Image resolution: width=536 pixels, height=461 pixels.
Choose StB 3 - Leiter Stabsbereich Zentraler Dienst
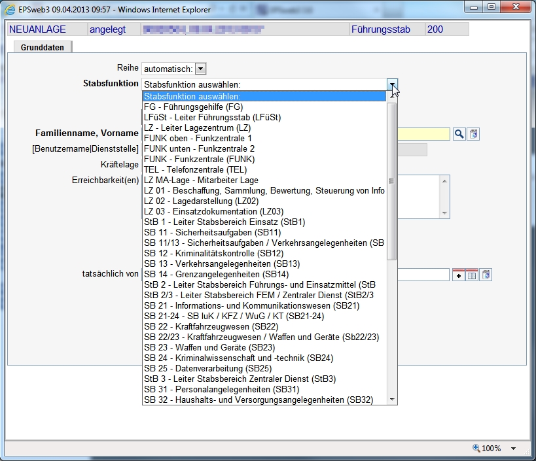(x=264, y=379)
